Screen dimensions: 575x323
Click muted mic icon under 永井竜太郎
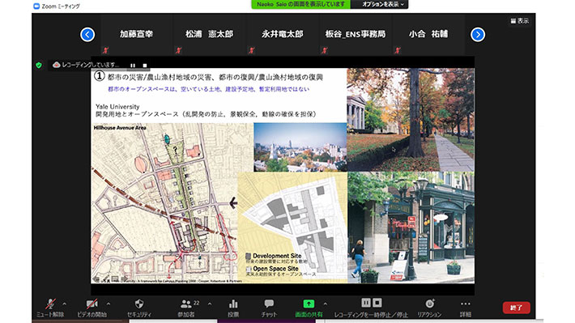[x=252, y=50]
